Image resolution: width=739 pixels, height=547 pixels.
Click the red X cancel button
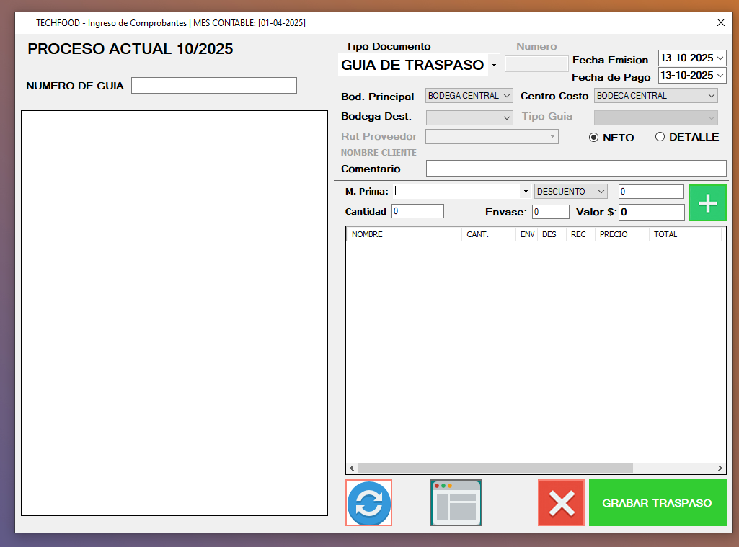point(561,503)
